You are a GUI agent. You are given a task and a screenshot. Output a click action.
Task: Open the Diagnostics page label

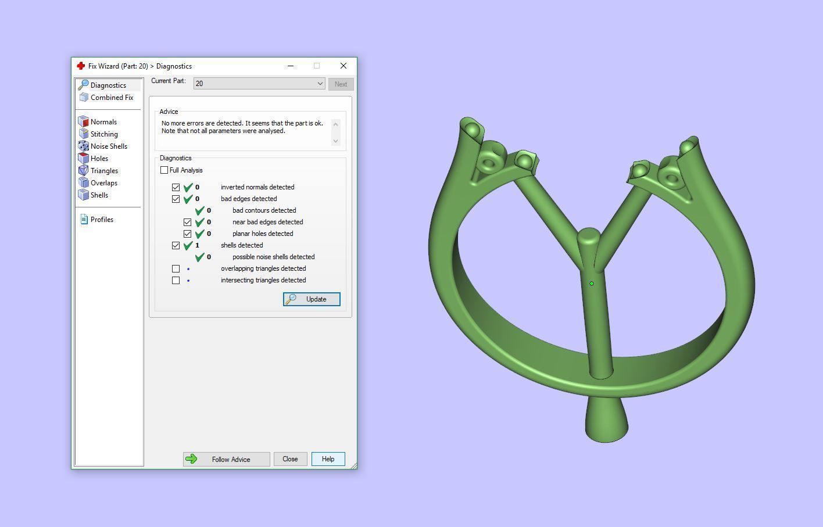point(108,85)
